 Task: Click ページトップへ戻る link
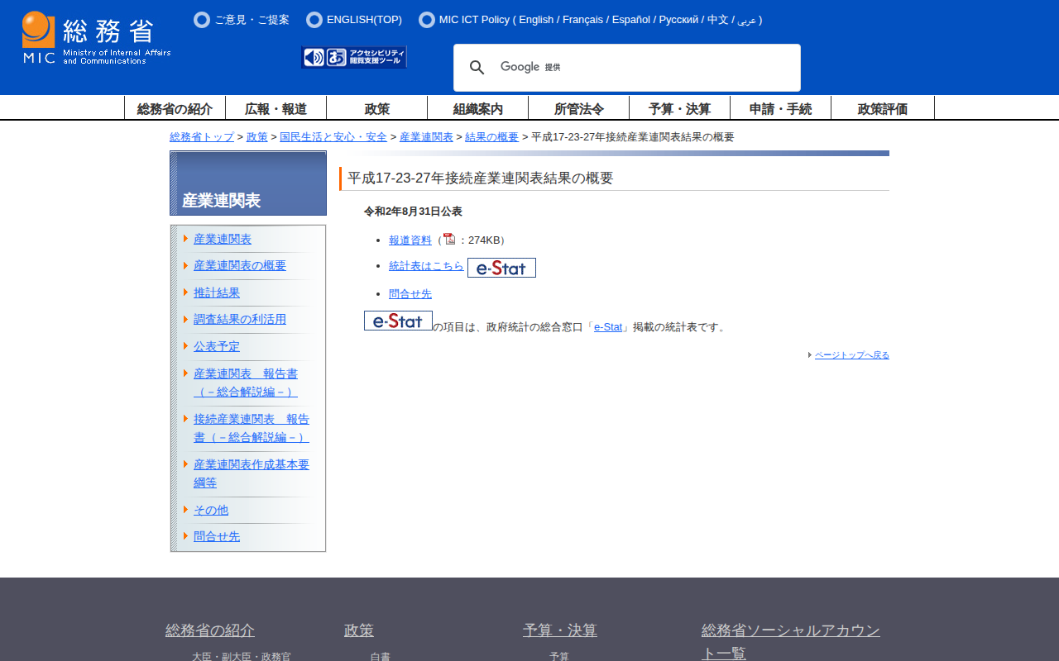(851, 355)
